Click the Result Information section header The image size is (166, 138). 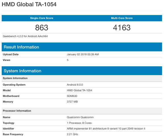(82, 47)
